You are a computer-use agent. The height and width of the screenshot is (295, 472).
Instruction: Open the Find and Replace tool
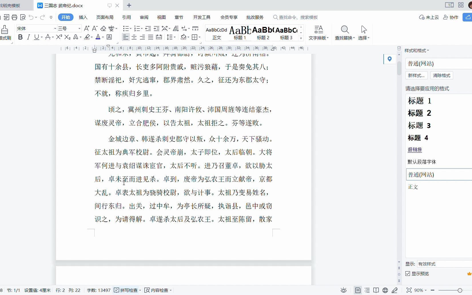(x=345, y=33)
